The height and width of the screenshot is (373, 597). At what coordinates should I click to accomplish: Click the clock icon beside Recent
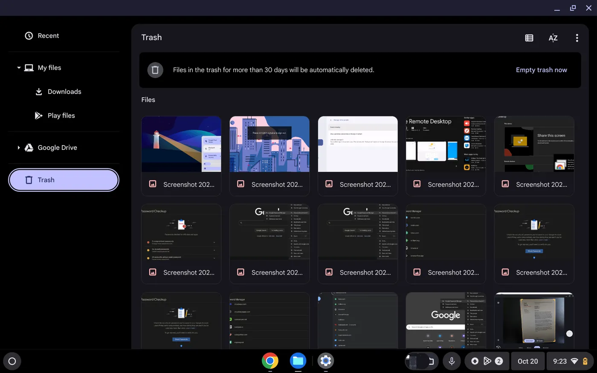[29, 36]
